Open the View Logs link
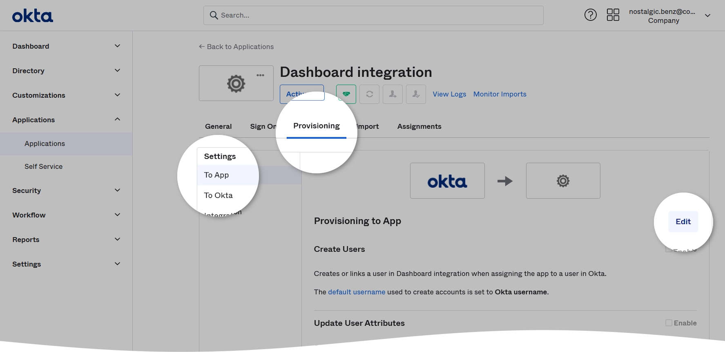The image size is (725, 352). click(x=449, y=94)
